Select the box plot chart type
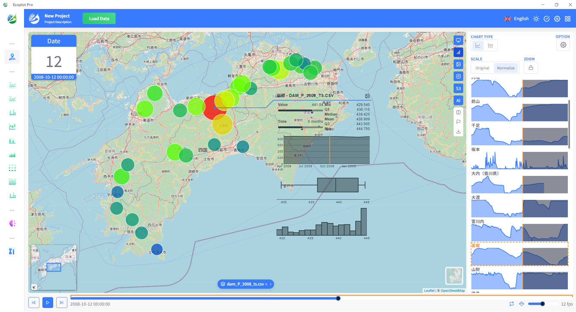576x312 pixels. tap(490, 45)
